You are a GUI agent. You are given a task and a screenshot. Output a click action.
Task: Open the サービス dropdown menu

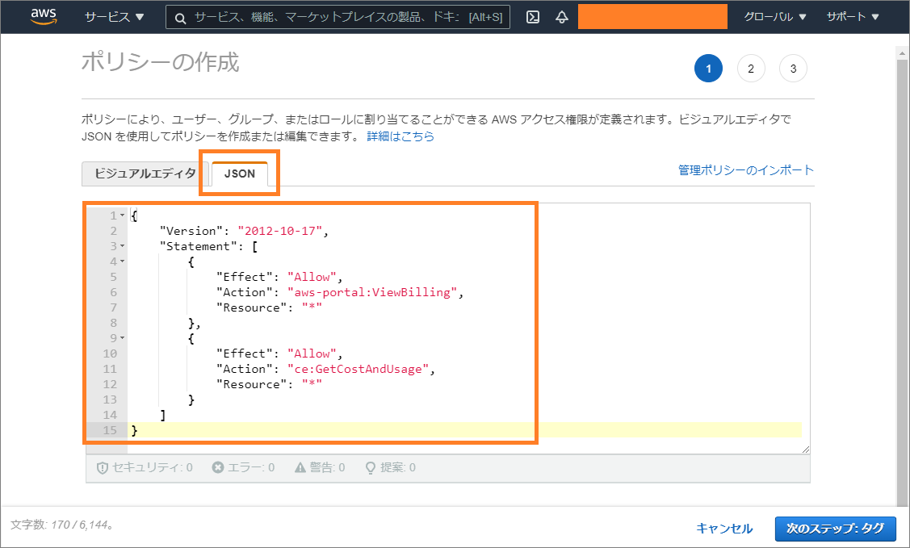(115, 17)
